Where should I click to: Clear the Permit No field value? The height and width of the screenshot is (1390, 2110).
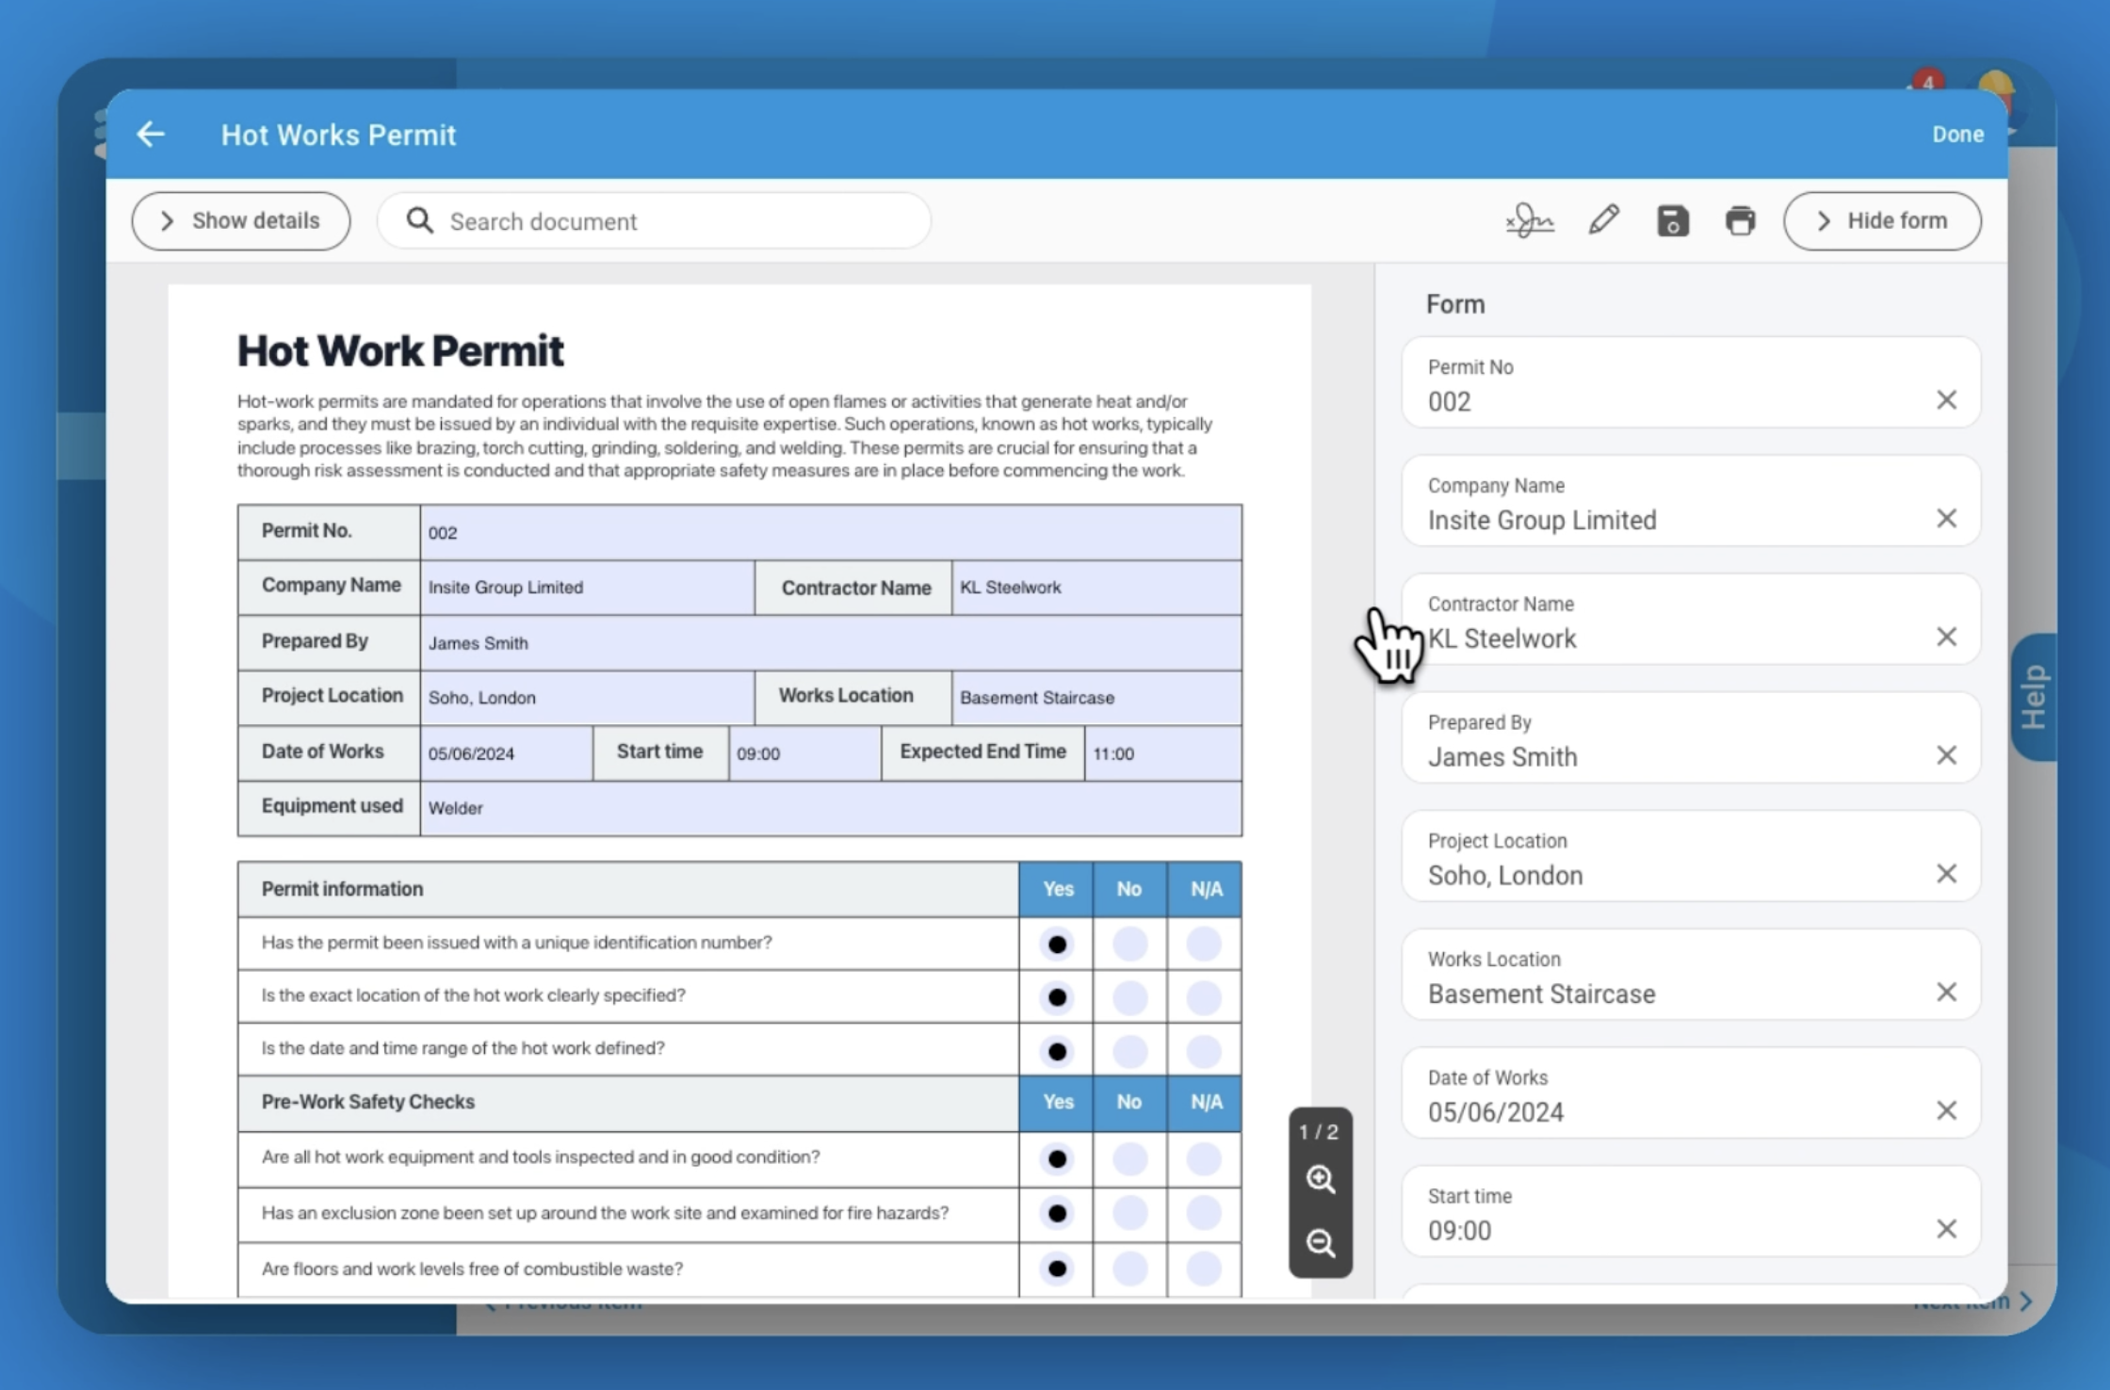[x=1946, y=400]
